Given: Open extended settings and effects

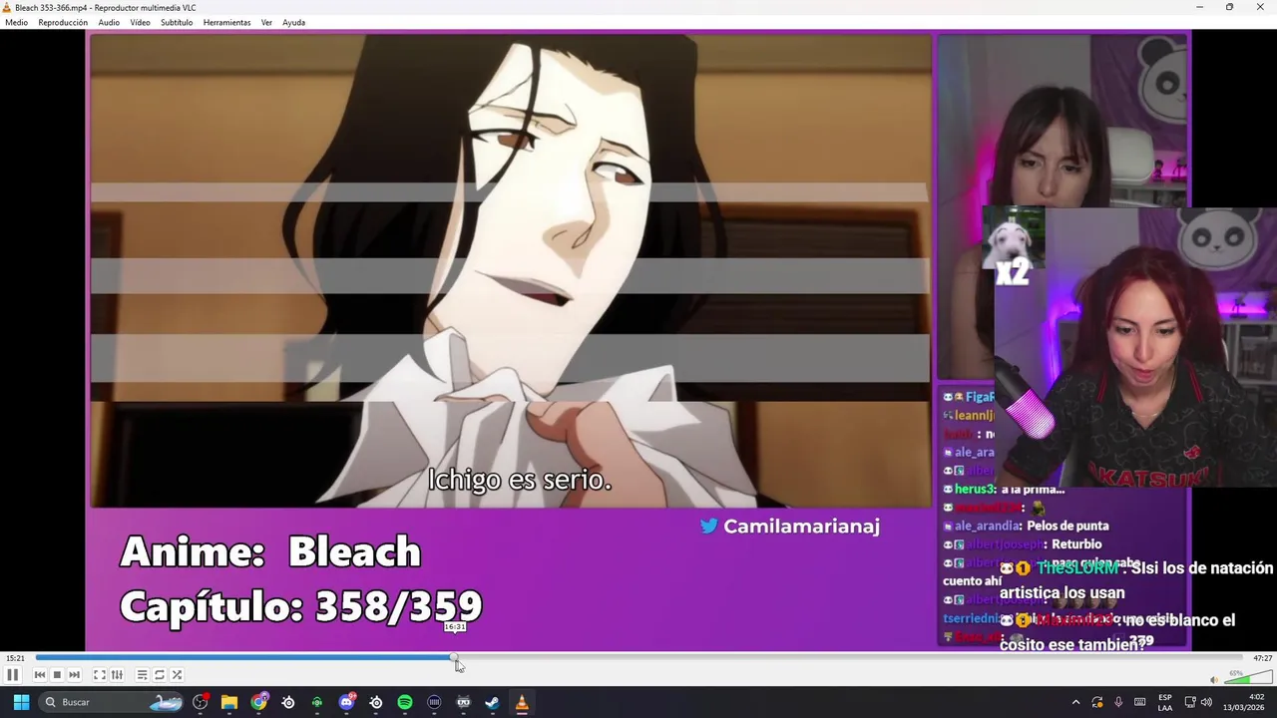Looking at the screenshot, I should [x=117, y=675].
